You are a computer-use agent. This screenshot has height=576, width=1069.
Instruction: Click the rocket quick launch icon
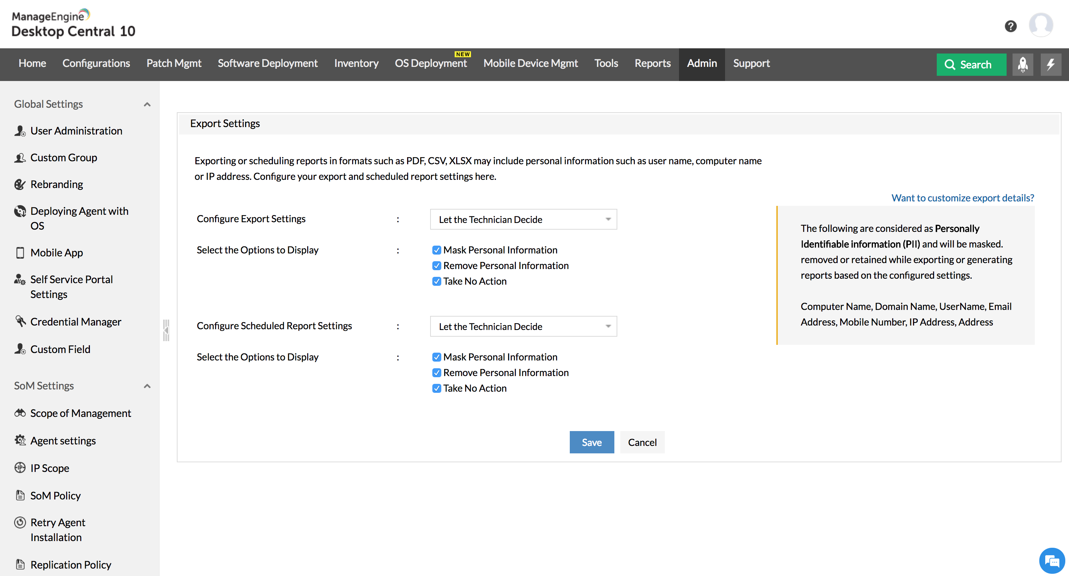[1023, 64]
